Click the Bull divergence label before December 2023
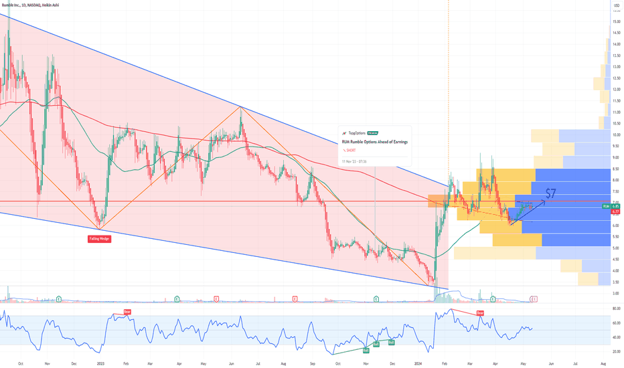This screenshot has height=368, width=624. click(x=391, y=342)
